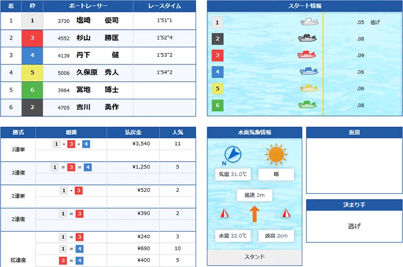
Task: Click the white boat icon in lane 1
Action: pyautogui.click(x=310, y=22)
